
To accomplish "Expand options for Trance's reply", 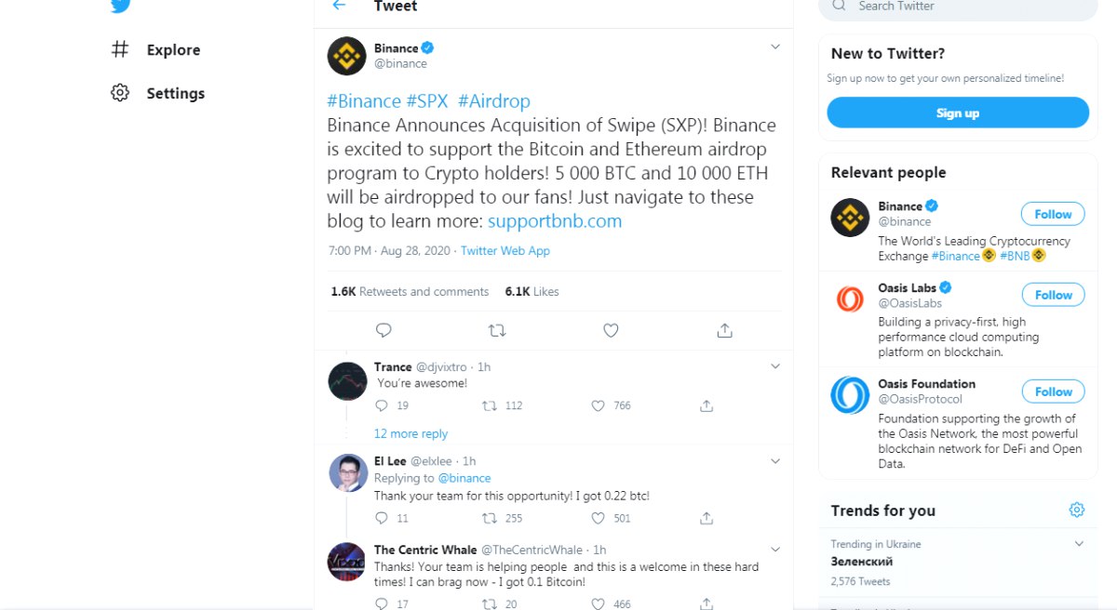I will tap(775, 366).
